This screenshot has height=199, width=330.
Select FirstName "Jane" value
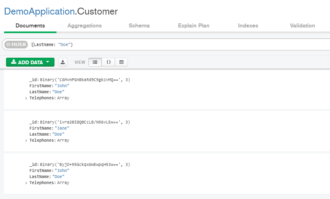point(62,128)
